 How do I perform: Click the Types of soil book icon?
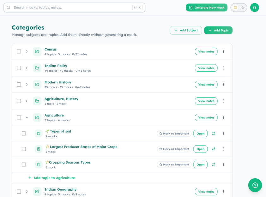(39, 134)
